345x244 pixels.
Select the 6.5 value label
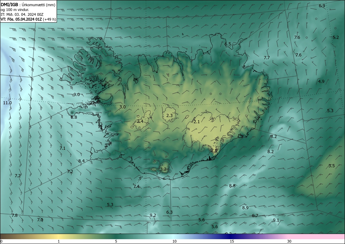pyautogui.click(x=228, y=44)
